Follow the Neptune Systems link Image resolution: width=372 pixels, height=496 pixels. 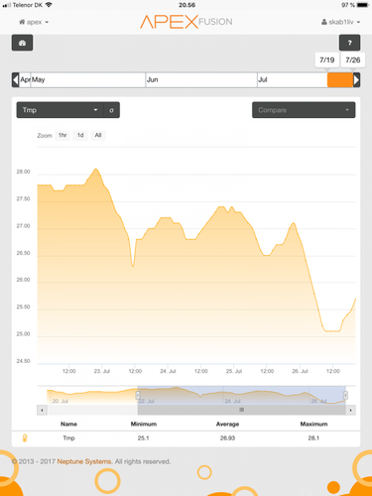pyautogui.click(x=84, y=461)
